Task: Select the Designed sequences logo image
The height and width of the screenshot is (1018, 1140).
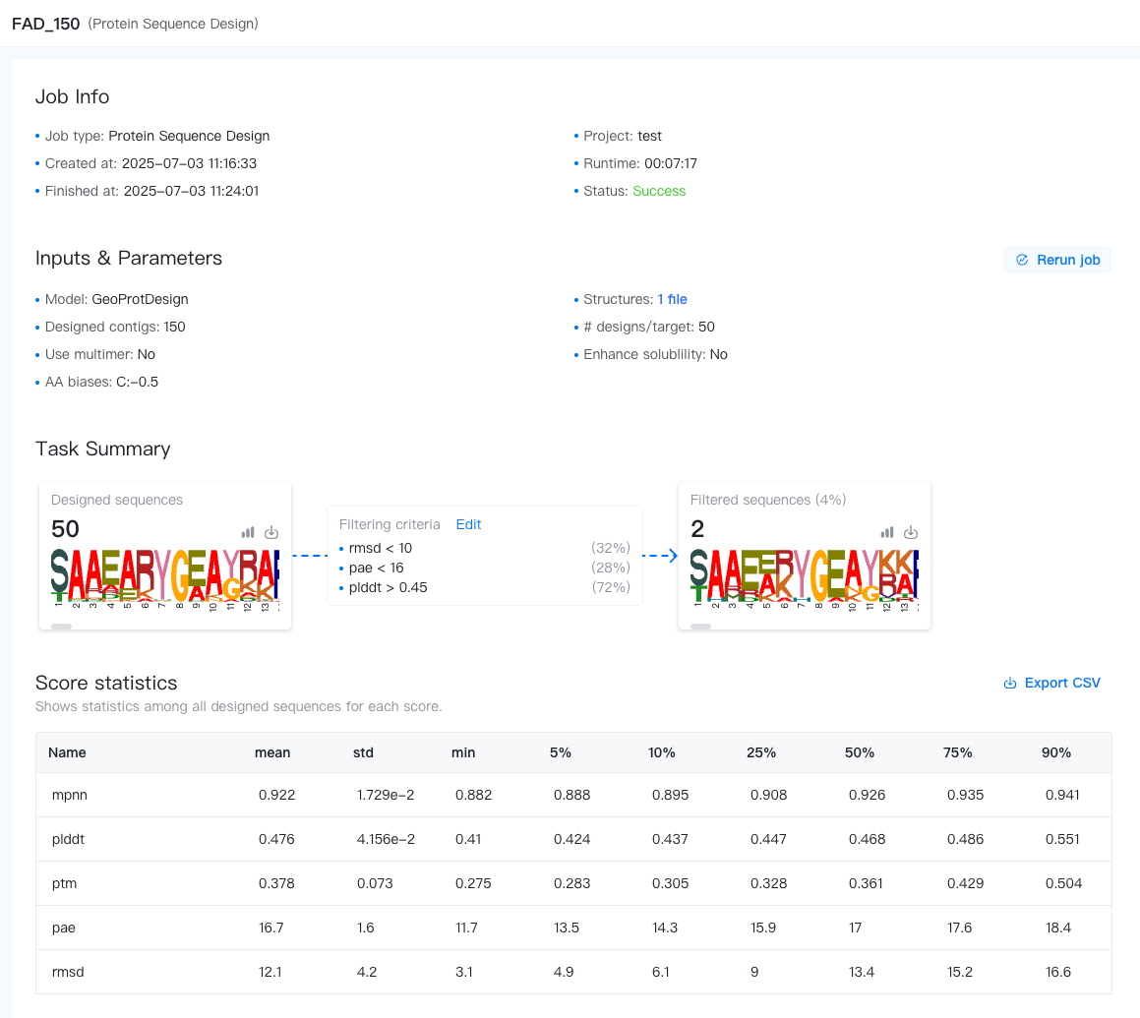Action: click(x=165, y=579)
